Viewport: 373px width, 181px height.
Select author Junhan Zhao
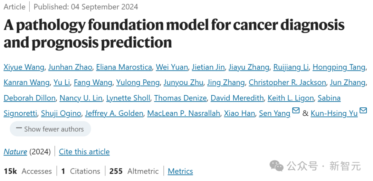70,67
